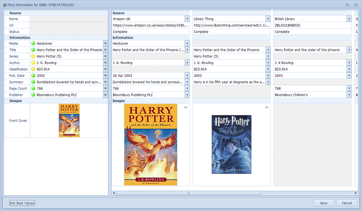Viewport: 362px width, 211px height.
Task: Copy Library Thing author to result
Action: pos(268,63)
